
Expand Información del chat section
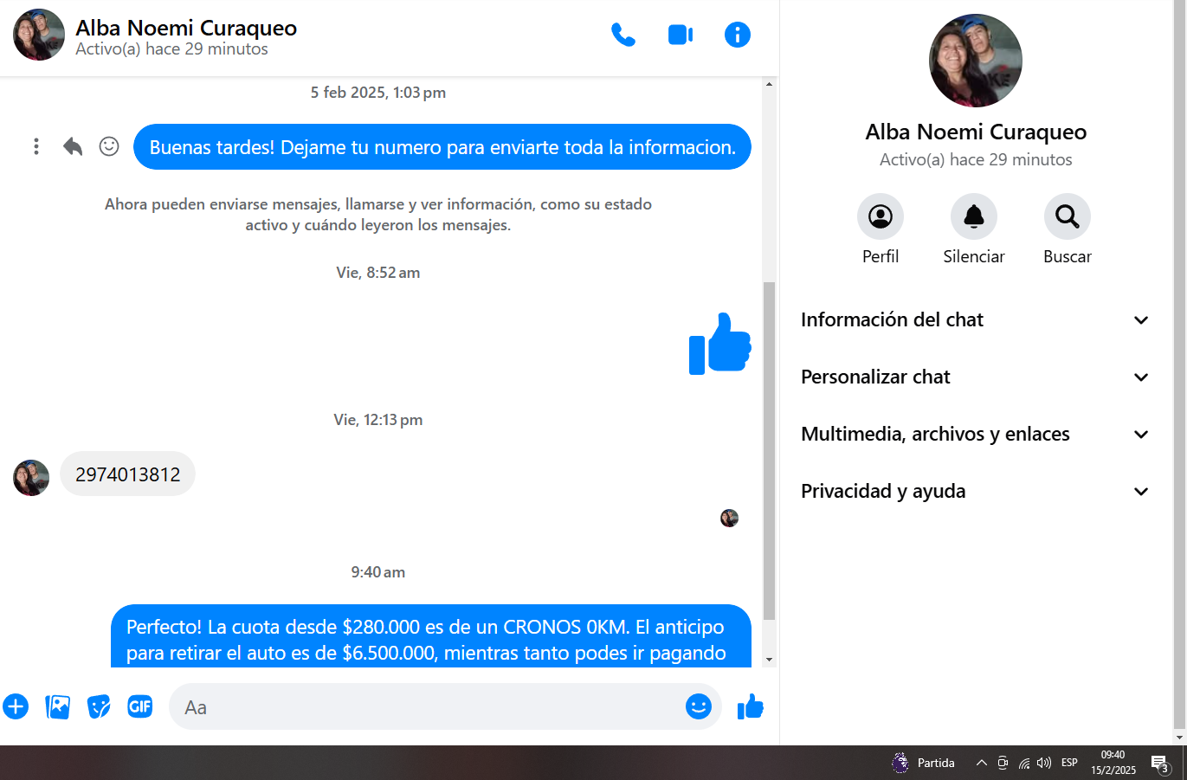click(976, 319)
